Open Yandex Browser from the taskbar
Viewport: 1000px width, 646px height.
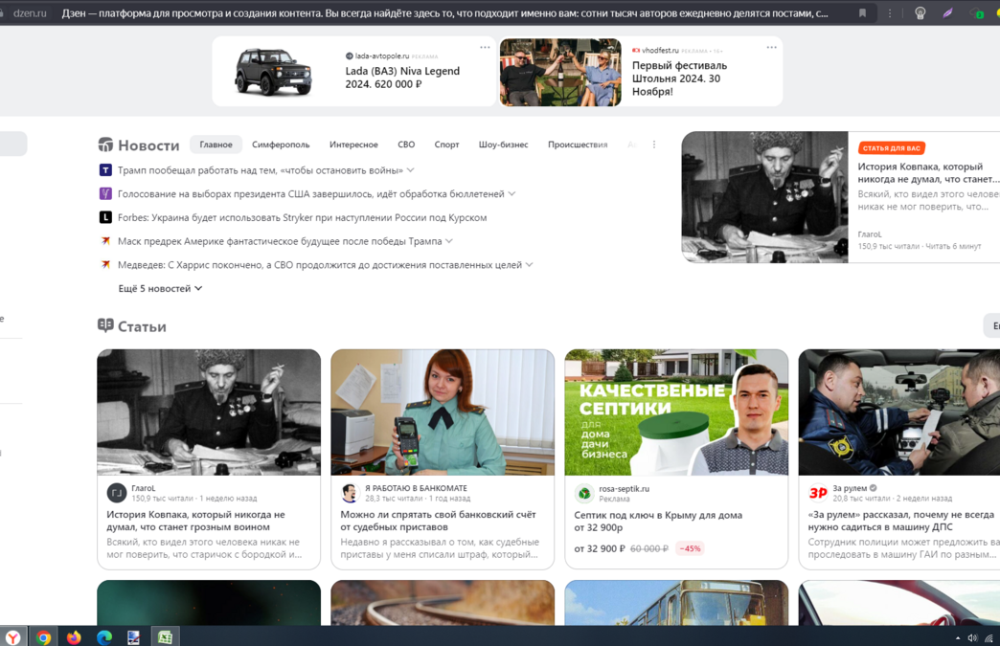pos(12,637)
